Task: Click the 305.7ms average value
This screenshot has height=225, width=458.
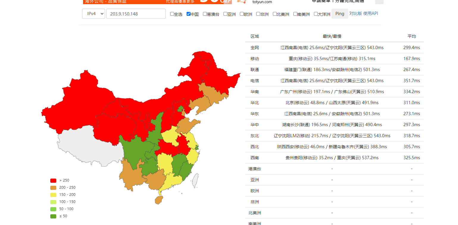Action: [412, 147]
